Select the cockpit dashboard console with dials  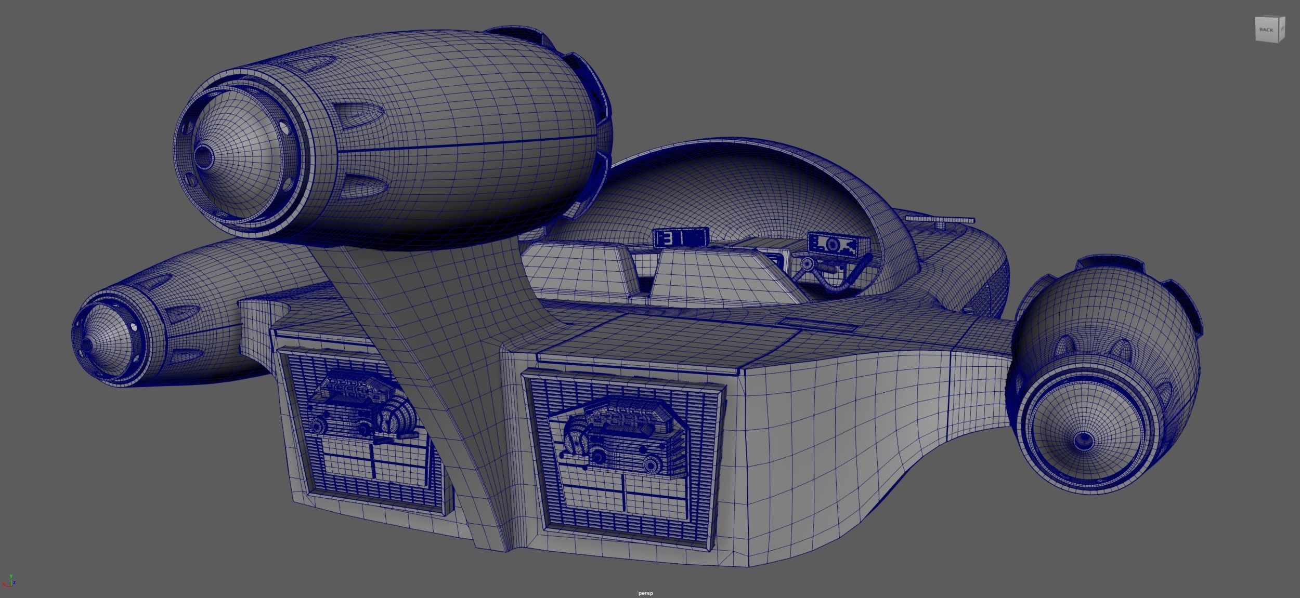click(x=839, y=244)
